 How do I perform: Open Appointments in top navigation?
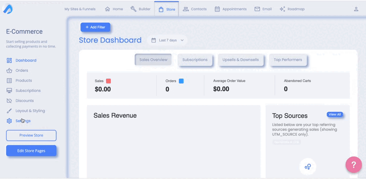pyautogui.click(x=230, y=9)
